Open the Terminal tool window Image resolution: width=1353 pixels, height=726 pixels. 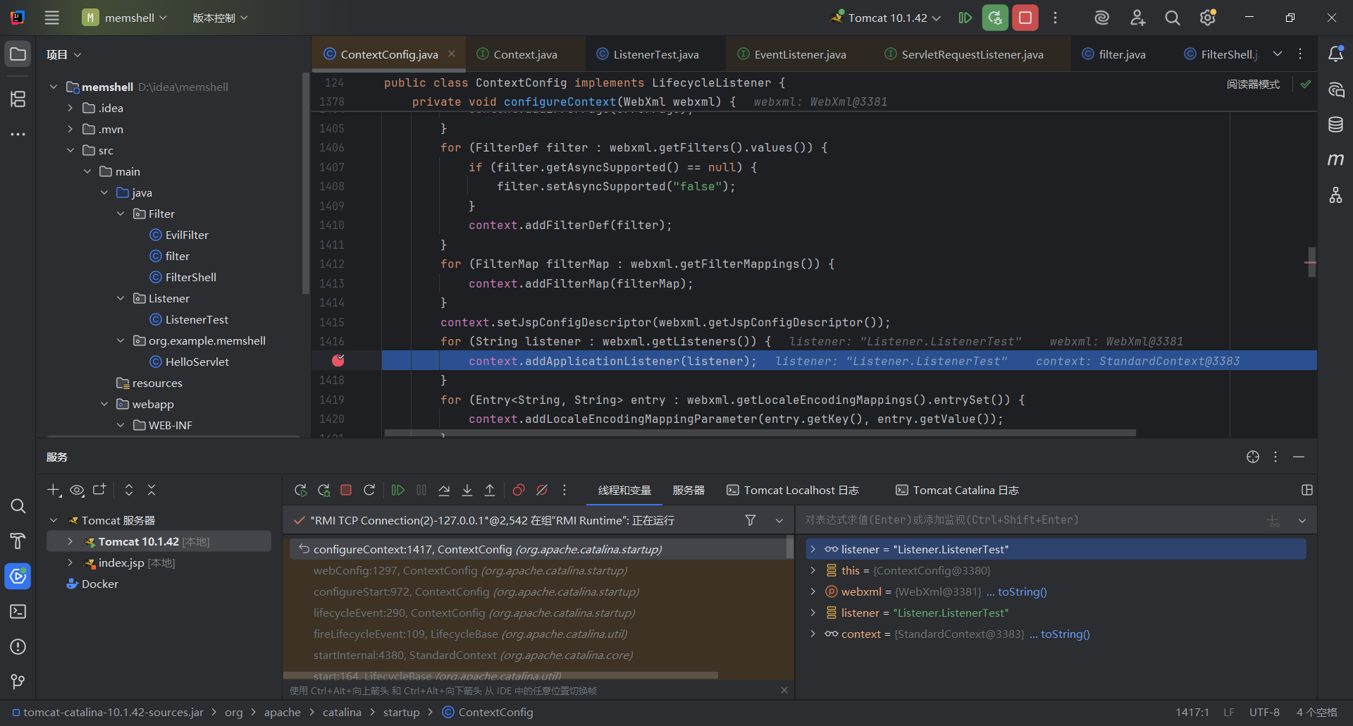18,612
